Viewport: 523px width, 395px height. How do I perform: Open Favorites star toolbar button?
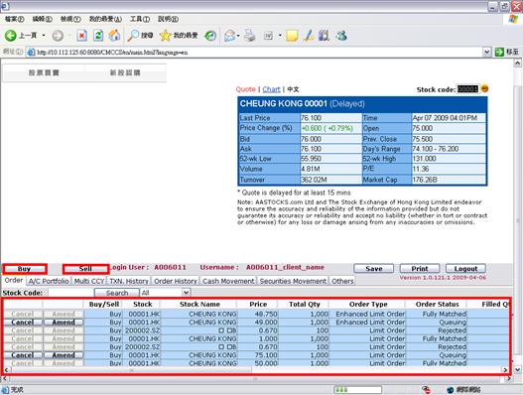(x=179, y=36)
